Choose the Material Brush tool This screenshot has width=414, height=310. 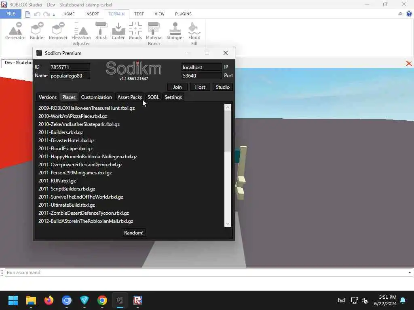tap(154, 34)
